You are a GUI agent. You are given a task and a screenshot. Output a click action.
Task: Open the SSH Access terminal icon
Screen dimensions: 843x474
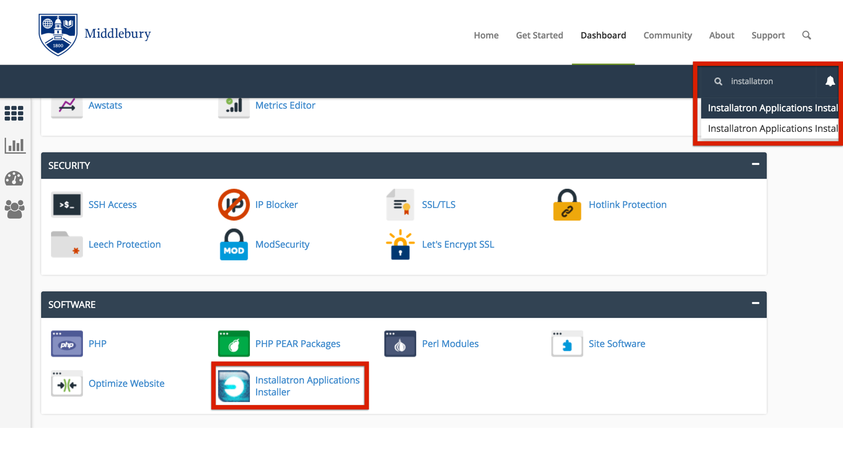pos(67,205)
